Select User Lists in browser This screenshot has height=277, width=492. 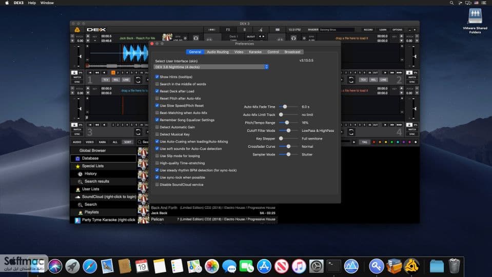coord(104,189)
